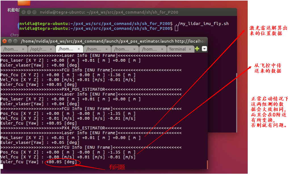Select the /hom... tab right after active tab
Image resolution: width=288 pixels, height=176 pixels.
tap(97, 49)
